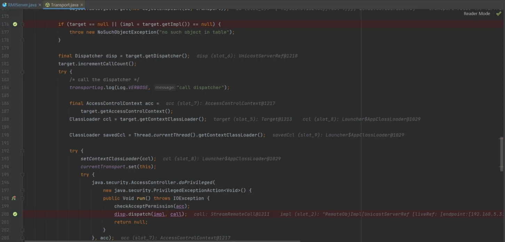Screen dimensions: 505x242
Task: Click the inline hint UnicastServerRef@1218
Action: (268, 56)
